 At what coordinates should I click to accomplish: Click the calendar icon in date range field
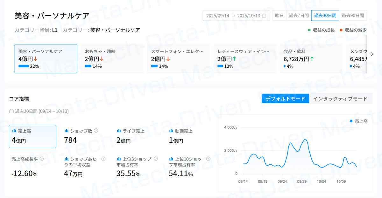(264, 16)
